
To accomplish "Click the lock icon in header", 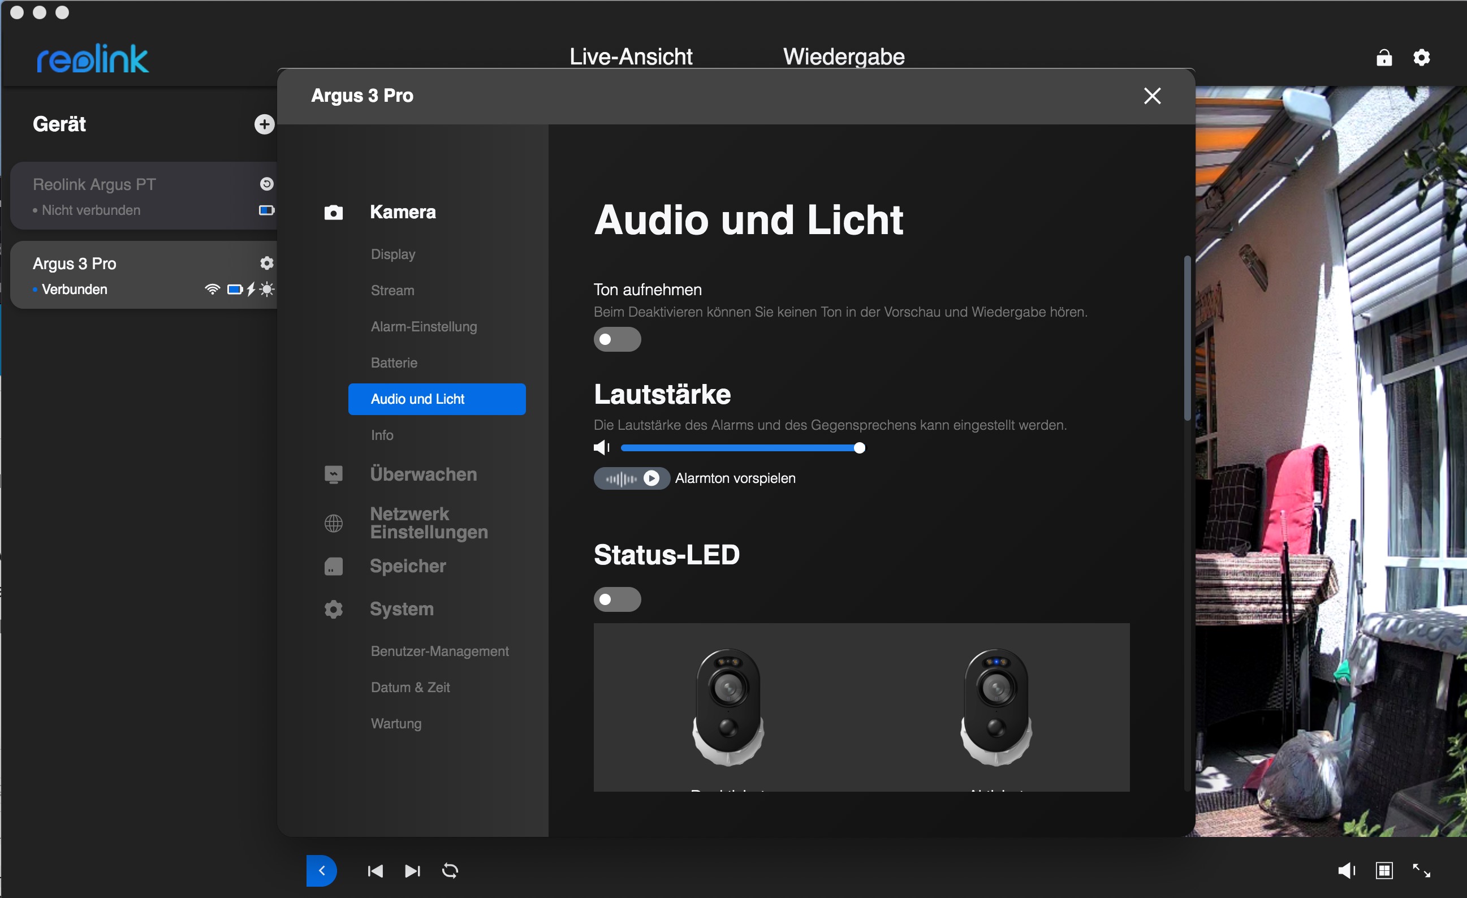I will coord(1384,58).
